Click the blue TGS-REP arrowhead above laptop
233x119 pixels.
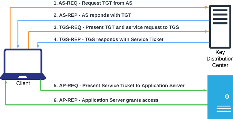[38, 46]
